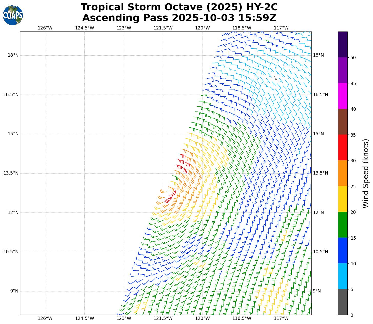Click the Tropical Storm Octave title text
This screenshot has width=373, height=324.
click(x=179, y=7)
